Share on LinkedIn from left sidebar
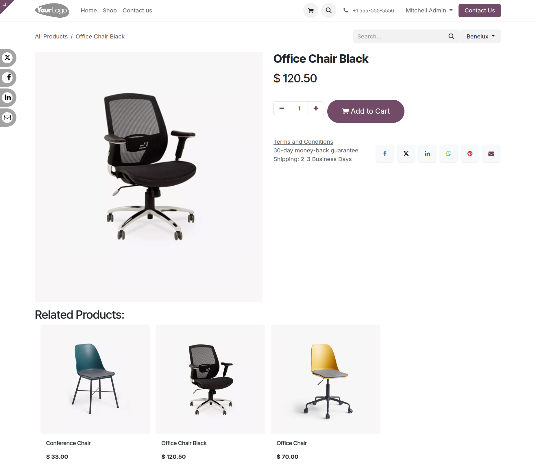 point(8,98)
